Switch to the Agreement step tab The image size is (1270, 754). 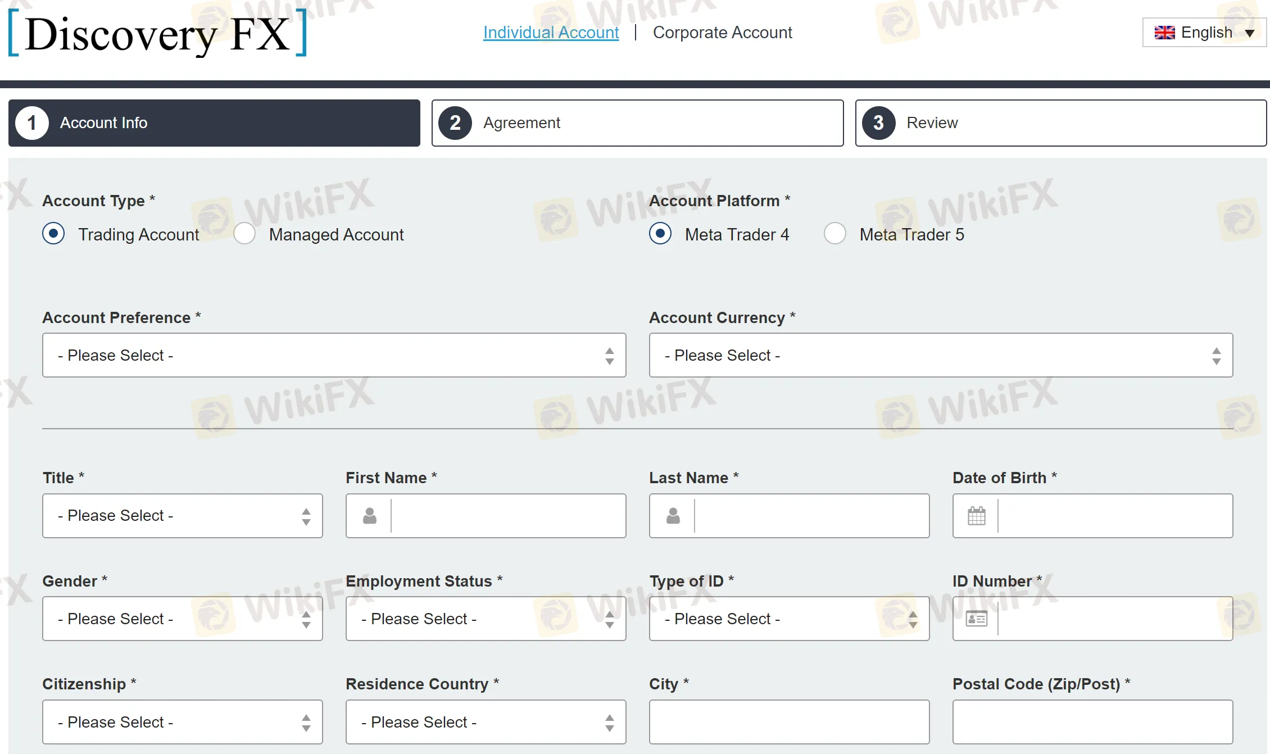coord(637,123)
